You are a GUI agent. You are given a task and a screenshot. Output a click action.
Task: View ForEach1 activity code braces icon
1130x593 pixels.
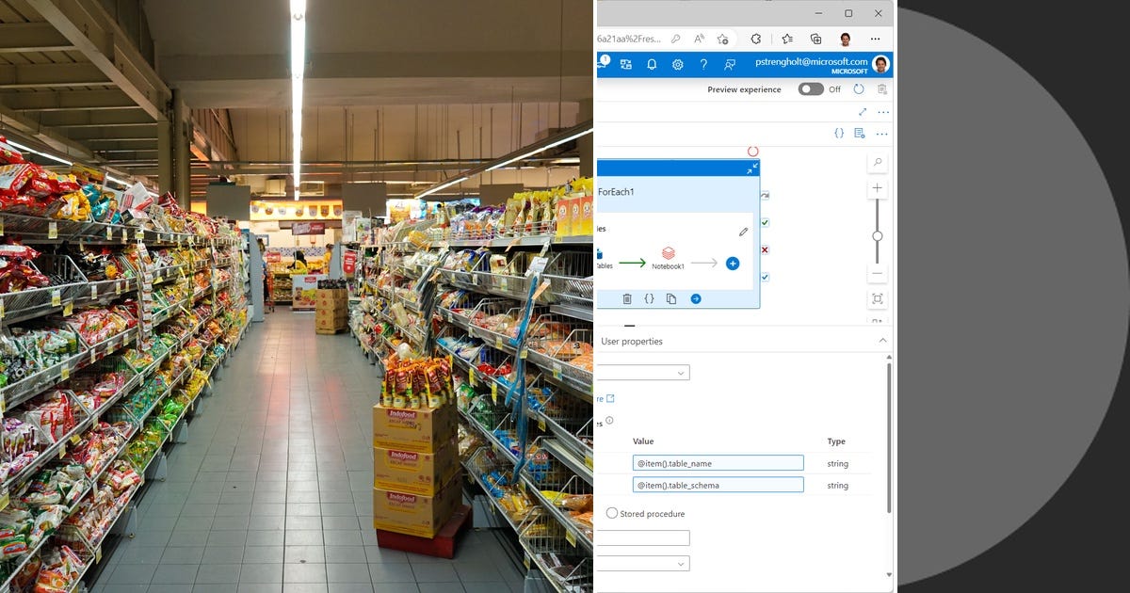pos(649,298)
